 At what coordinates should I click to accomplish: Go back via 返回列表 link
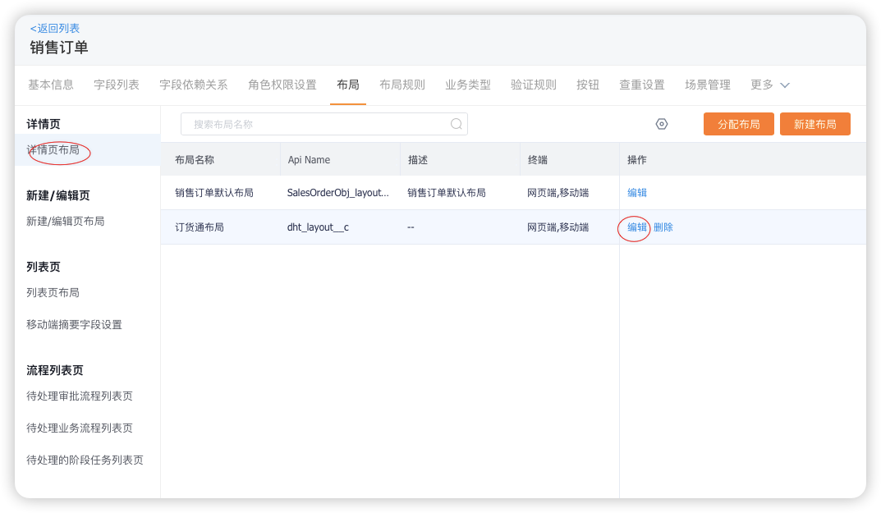(x=54, y=28)
